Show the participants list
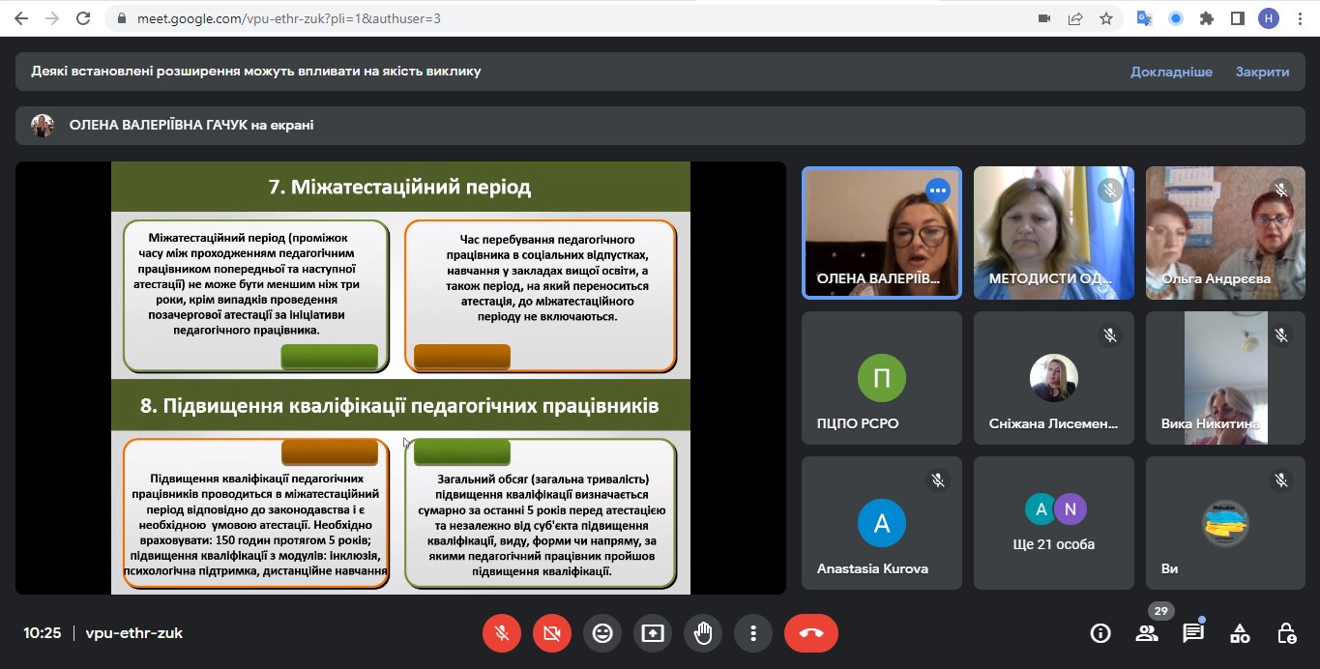This screenshot has height=669, width=1320. pyautogui.click(x=1147, y=633)
